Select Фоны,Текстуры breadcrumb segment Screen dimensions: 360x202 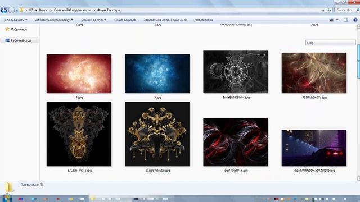click(x=109, y=10)
